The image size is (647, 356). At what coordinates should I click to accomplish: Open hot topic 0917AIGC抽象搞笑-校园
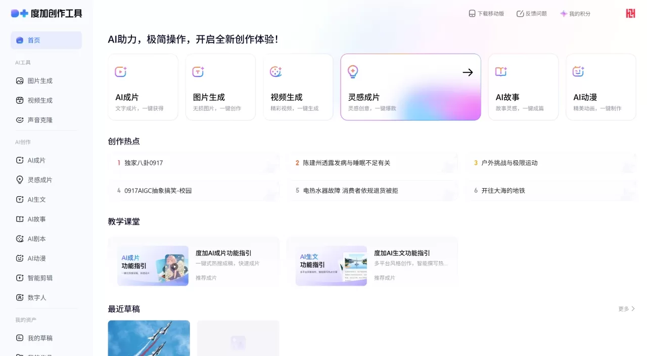pyautogui.click(x=194, y=191)
